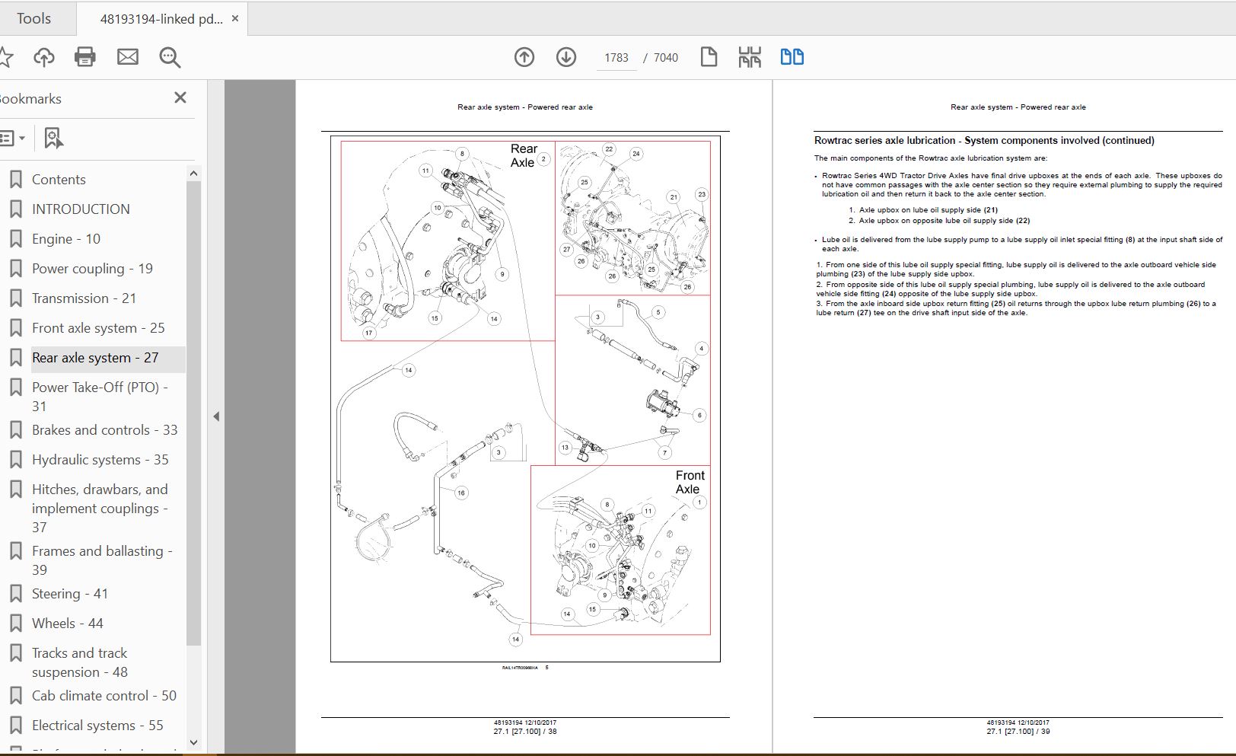
Task: Click the email envelope icon
Action: point(127,57)
